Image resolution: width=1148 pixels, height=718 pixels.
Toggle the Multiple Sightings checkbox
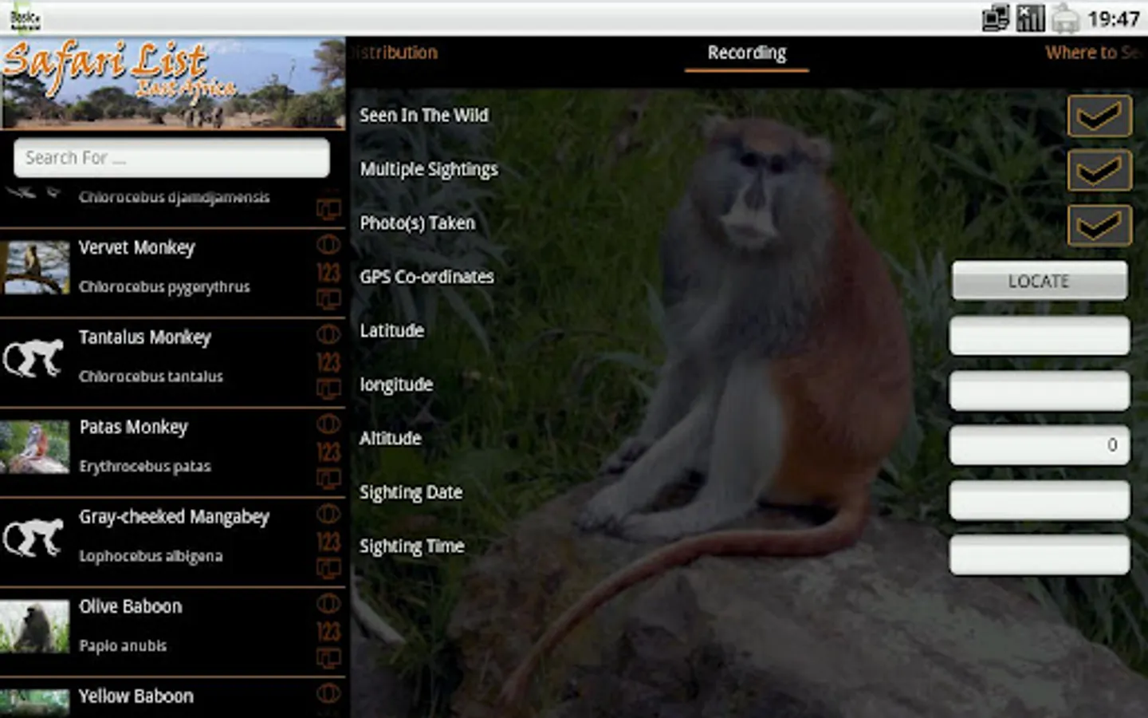tap(1099, 170)
